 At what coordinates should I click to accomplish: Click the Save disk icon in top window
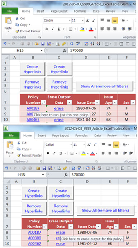click(x=43, y=44)
